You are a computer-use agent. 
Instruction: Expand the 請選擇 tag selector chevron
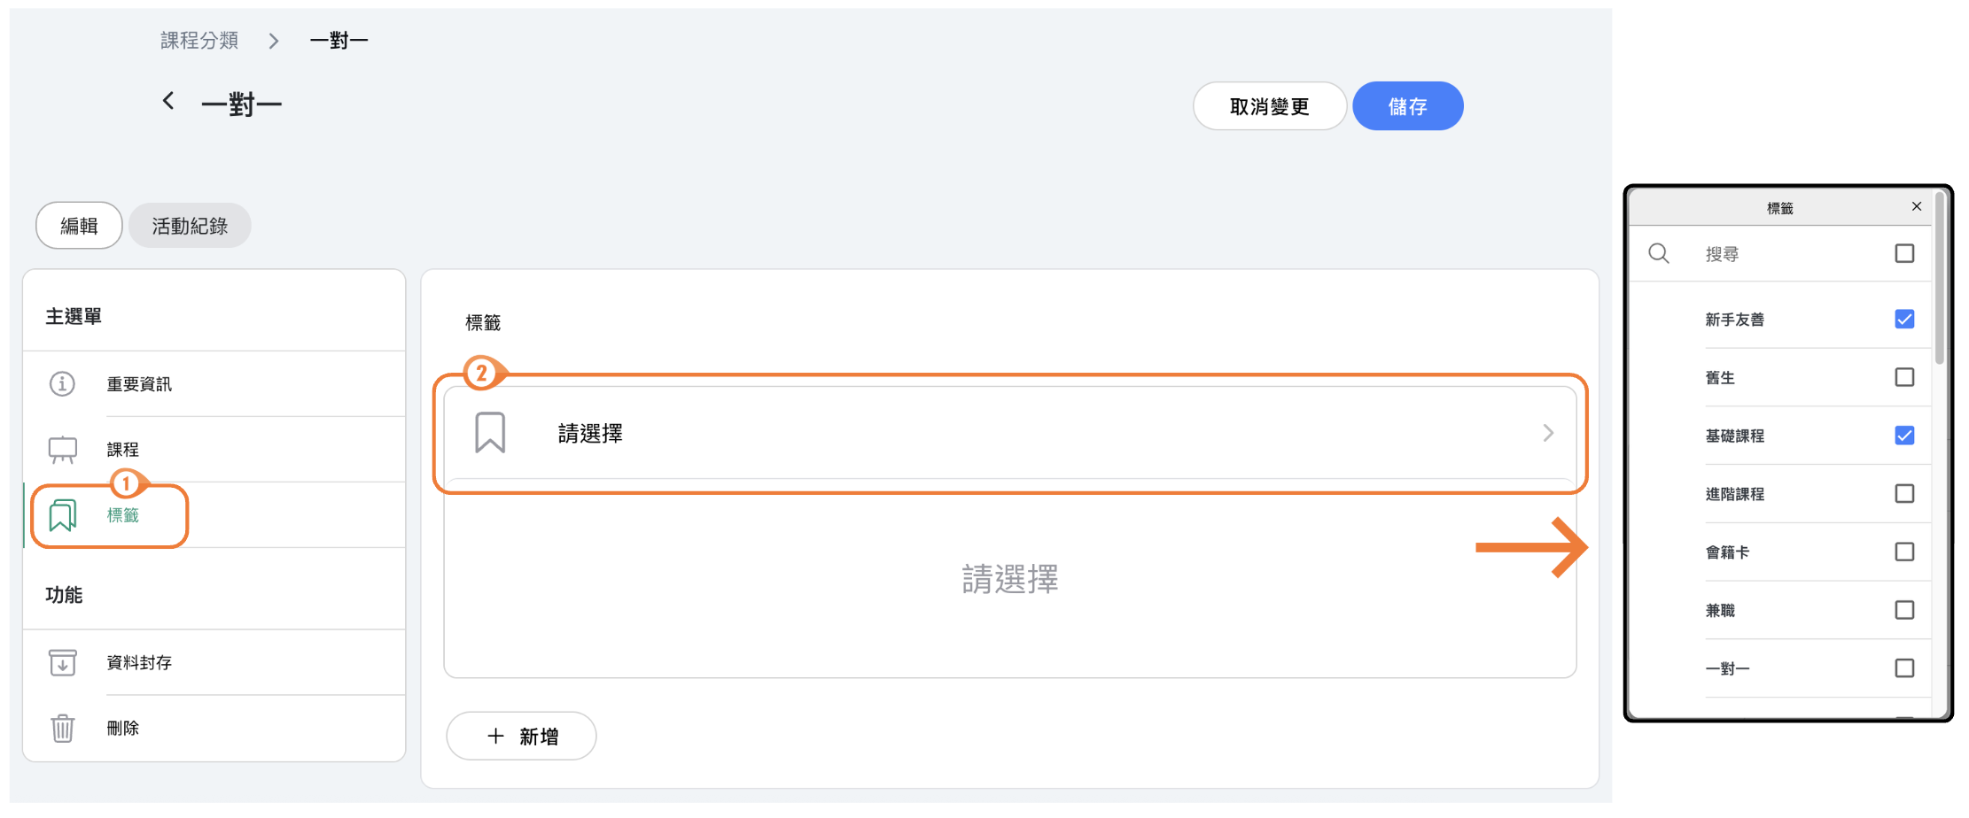(x=1548, y=433)
